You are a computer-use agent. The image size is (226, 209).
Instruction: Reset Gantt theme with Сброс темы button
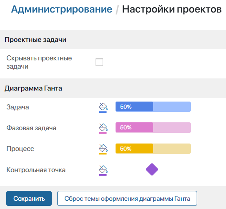point(127,198)
